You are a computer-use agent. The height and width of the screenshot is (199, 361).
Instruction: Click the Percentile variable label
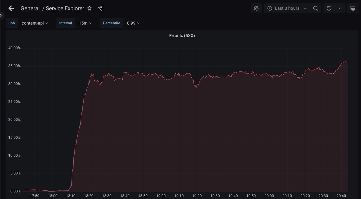coord(111,23)
